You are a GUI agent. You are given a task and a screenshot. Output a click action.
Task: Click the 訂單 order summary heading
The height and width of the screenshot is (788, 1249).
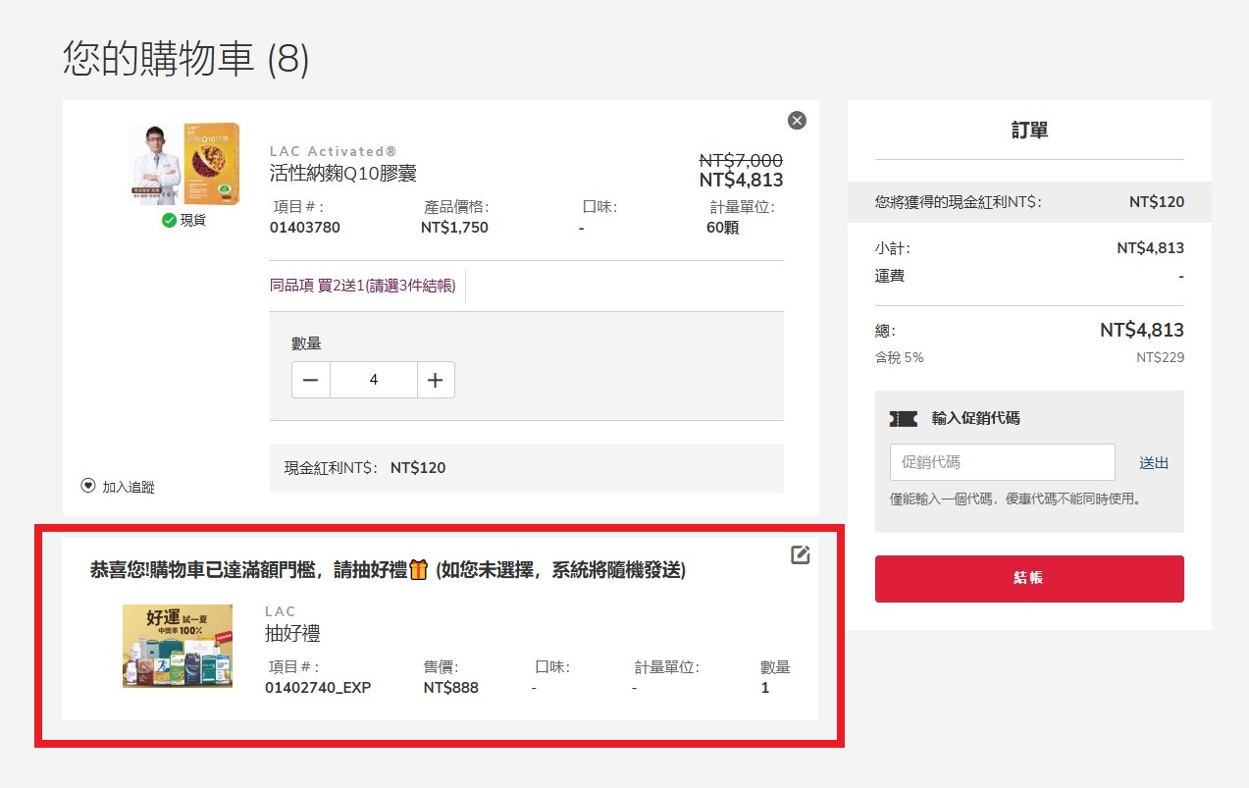pos(1029,130)
